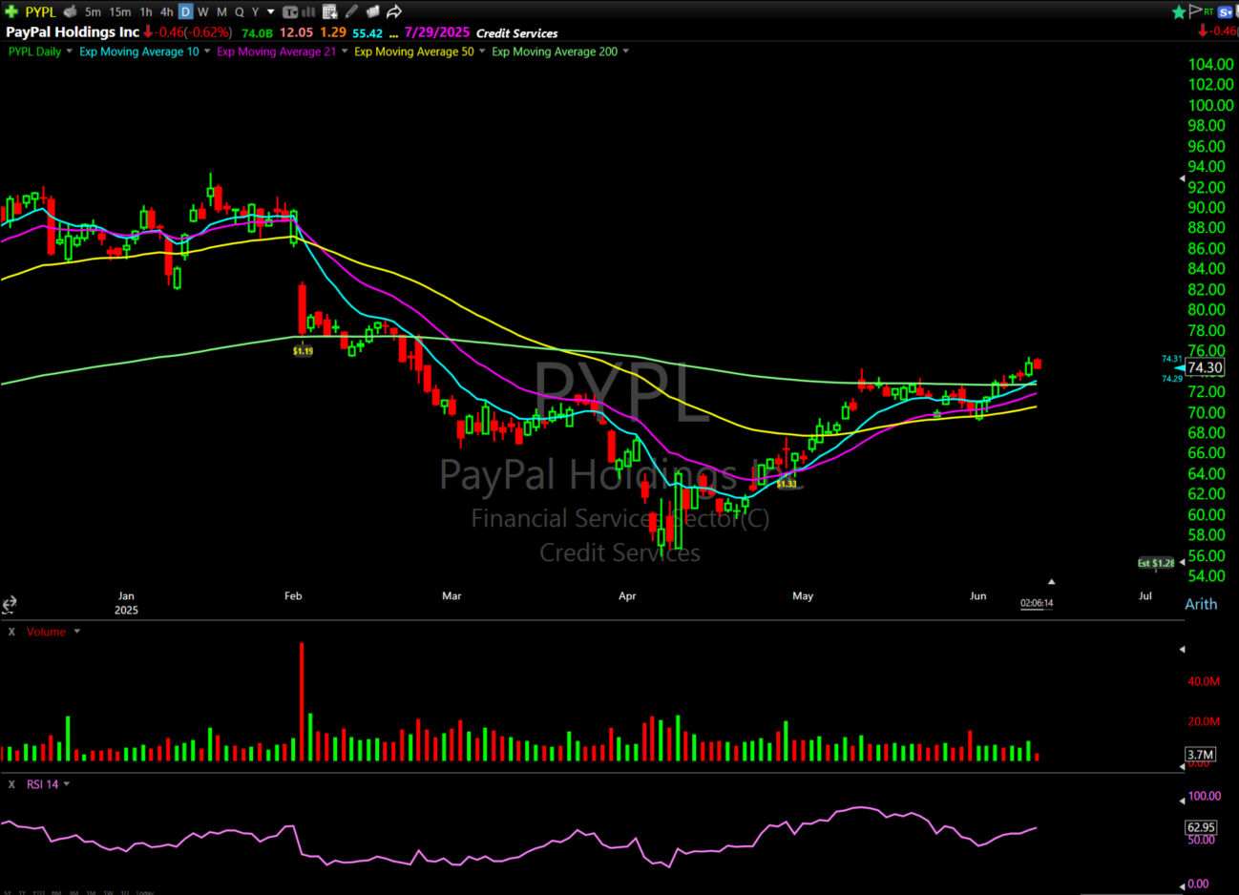Open the timeframe dropdown arrow after Y
This screenshot has width=1239, height=895.
click(271, 11)
